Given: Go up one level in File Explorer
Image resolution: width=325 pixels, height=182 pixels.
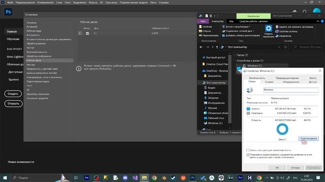Looking at the screenshot, I should [x=217, y=47].
